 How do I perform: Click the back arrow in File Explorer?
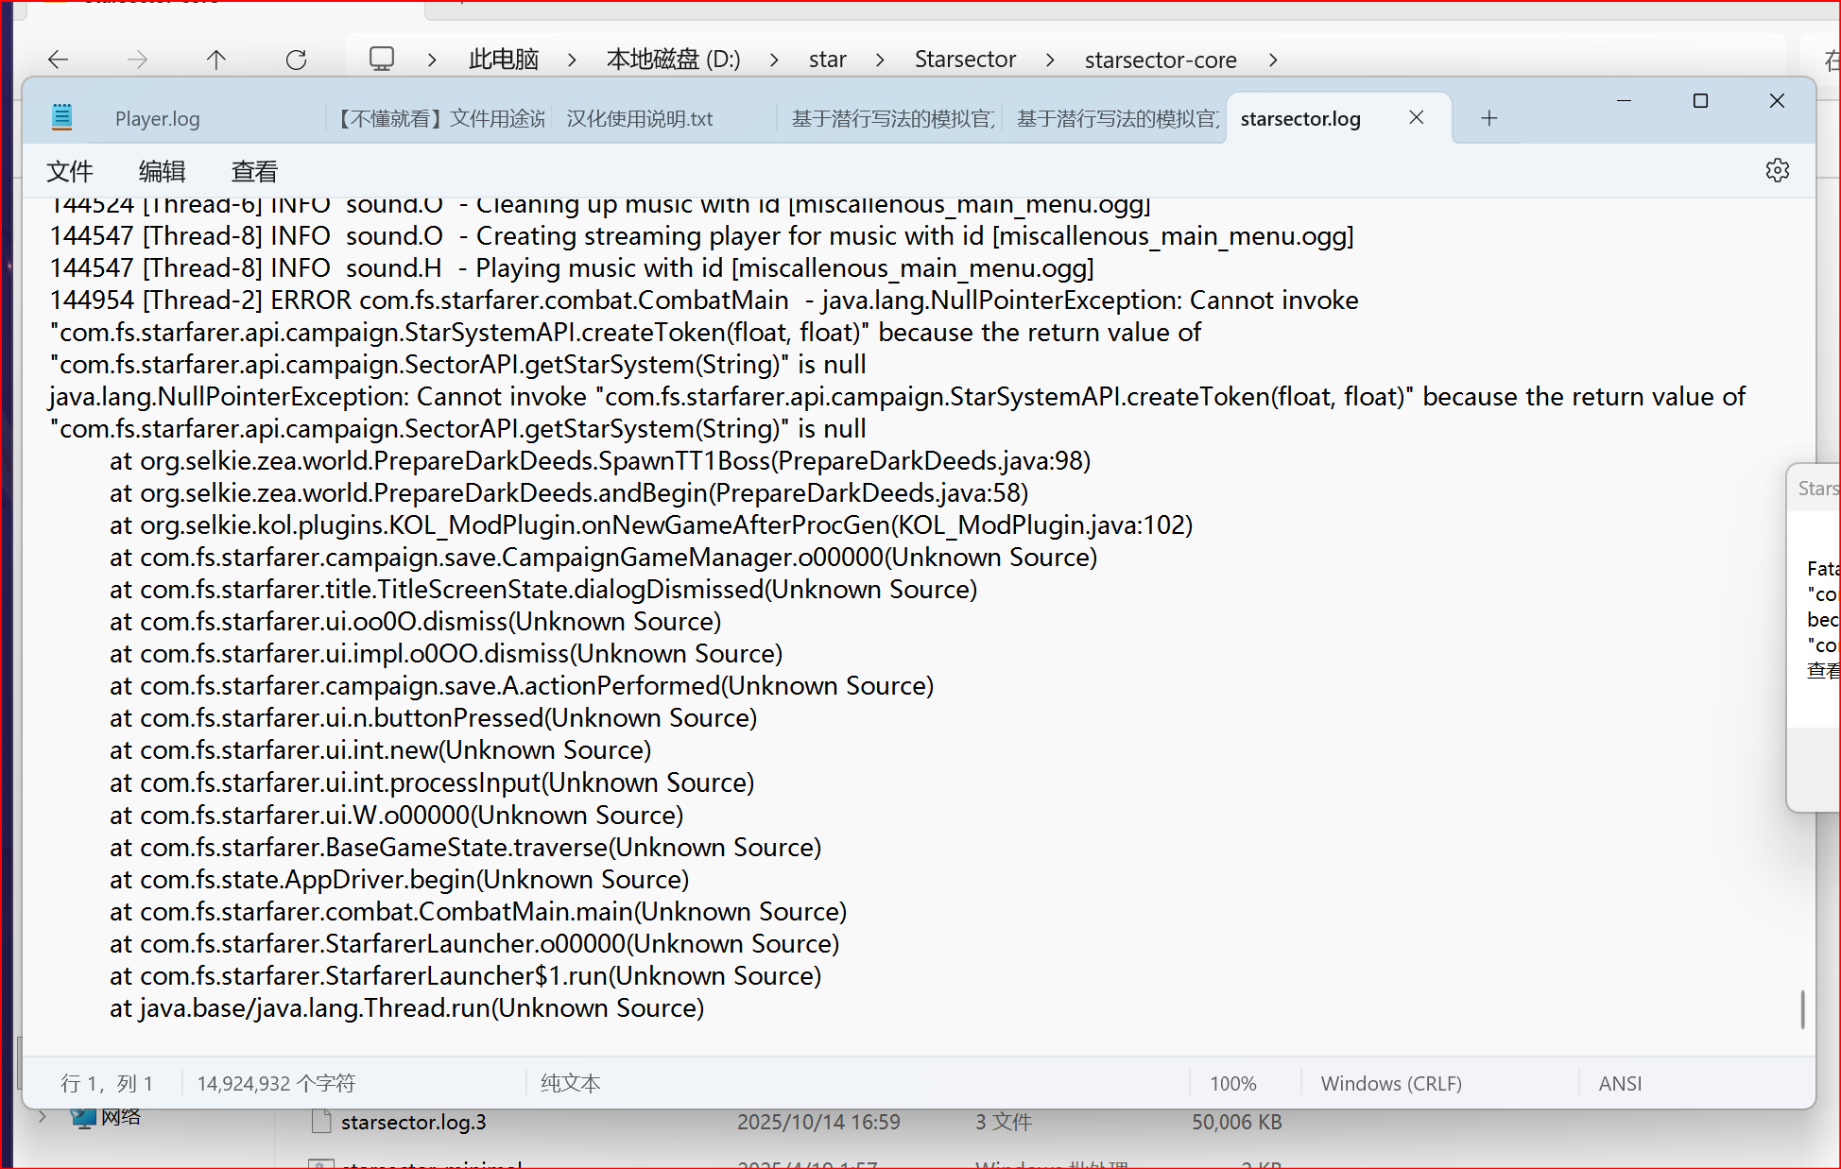58,59
